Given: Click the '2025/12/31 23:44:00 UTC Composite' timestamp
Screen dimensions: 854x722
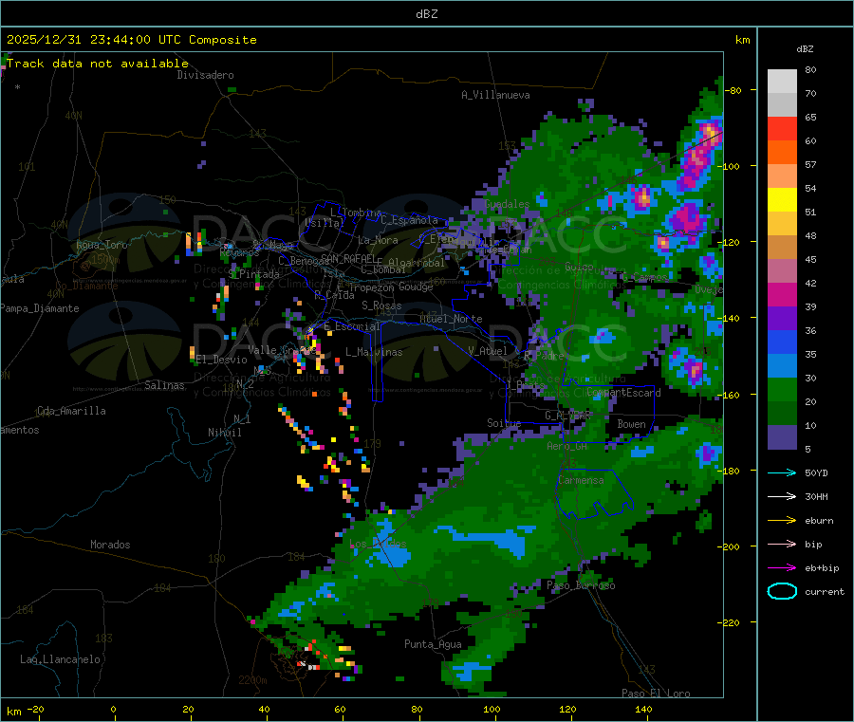Looking at the screenshot, I should 131,40.
